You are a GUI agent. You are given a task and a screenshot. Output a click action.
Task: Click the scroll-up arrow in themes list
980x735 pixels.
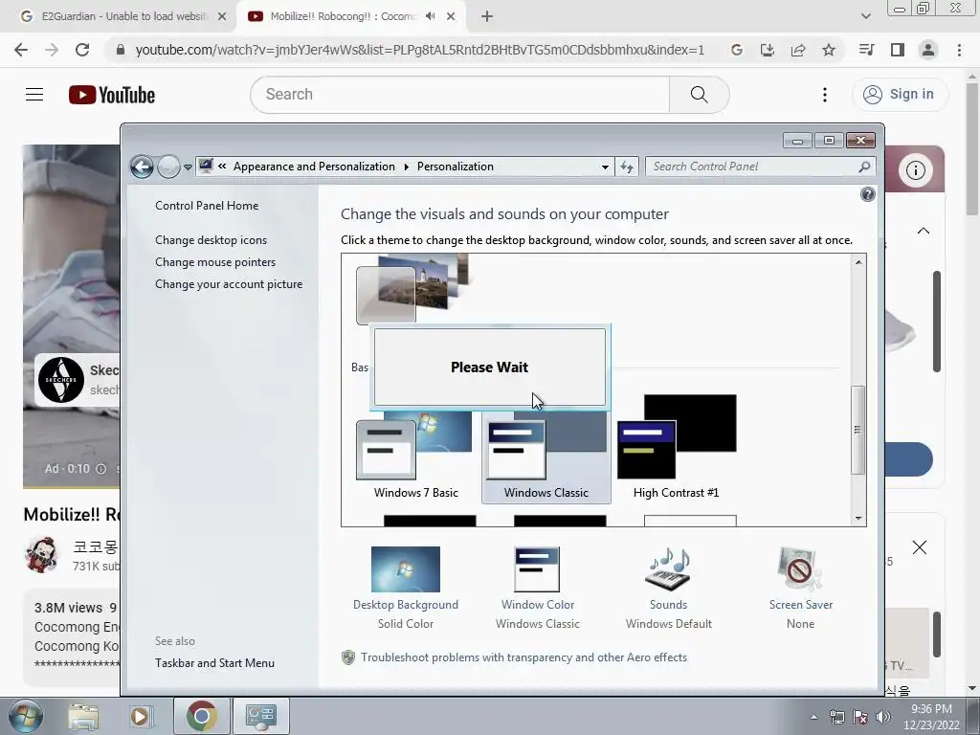click(x=858, y=262)
